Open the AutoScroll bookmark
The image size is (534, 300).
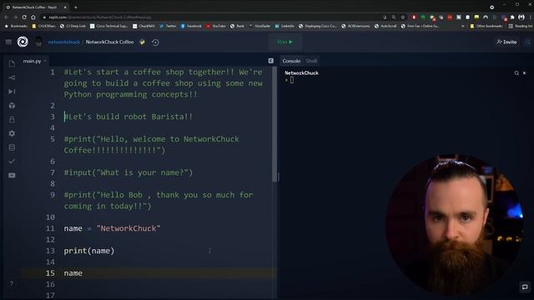[385, 26]
